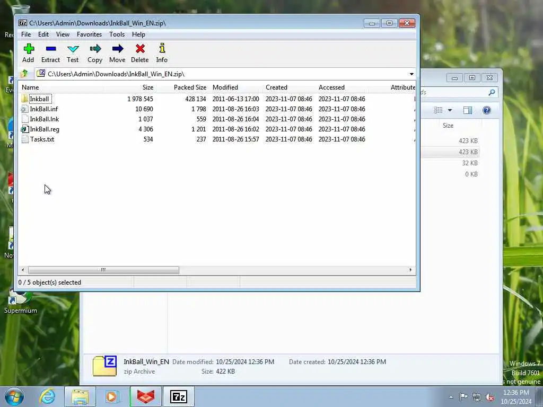Expand the 7-Zip address path dropdown
The image size is (543, 407).
(x=411, y=74)
